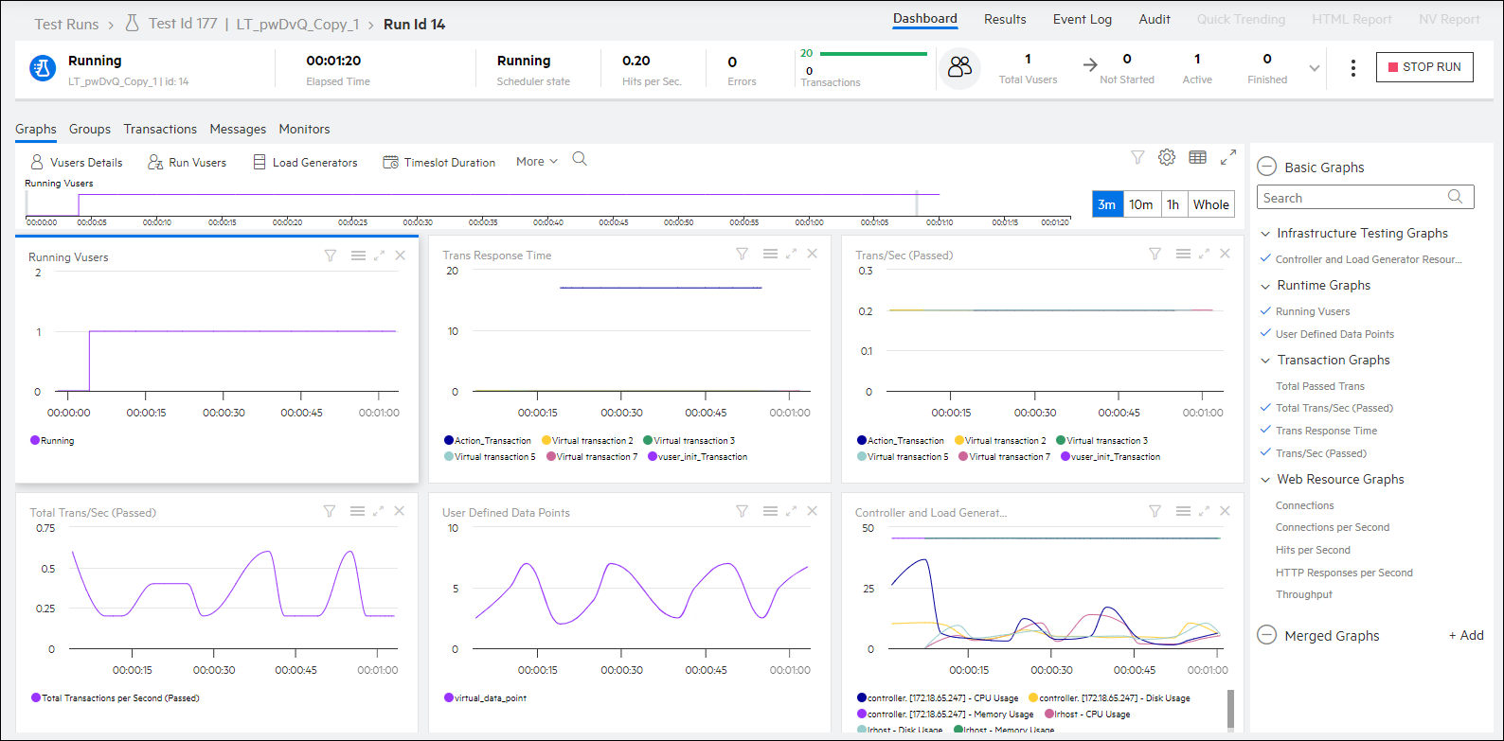Screen dimensions: 1504x741
Task: Expand the Vusers summary chevron
Action: click(x=1314, y=68)
